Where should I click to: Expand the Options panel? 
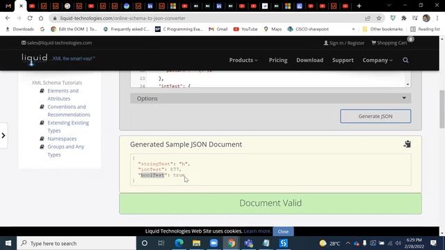click(x=270, y=99)
